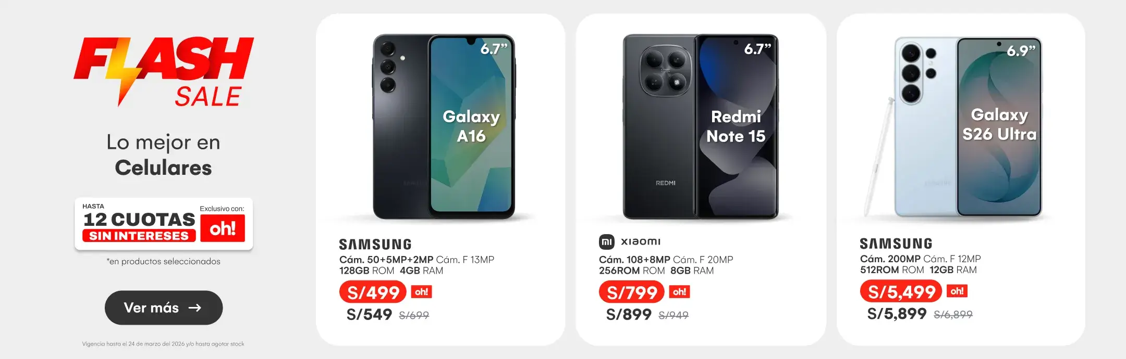Viewport: 1126px width, 359px height.
Task: Open the Galaxy S26 Ultra phone image
Action: click(954, 126)
